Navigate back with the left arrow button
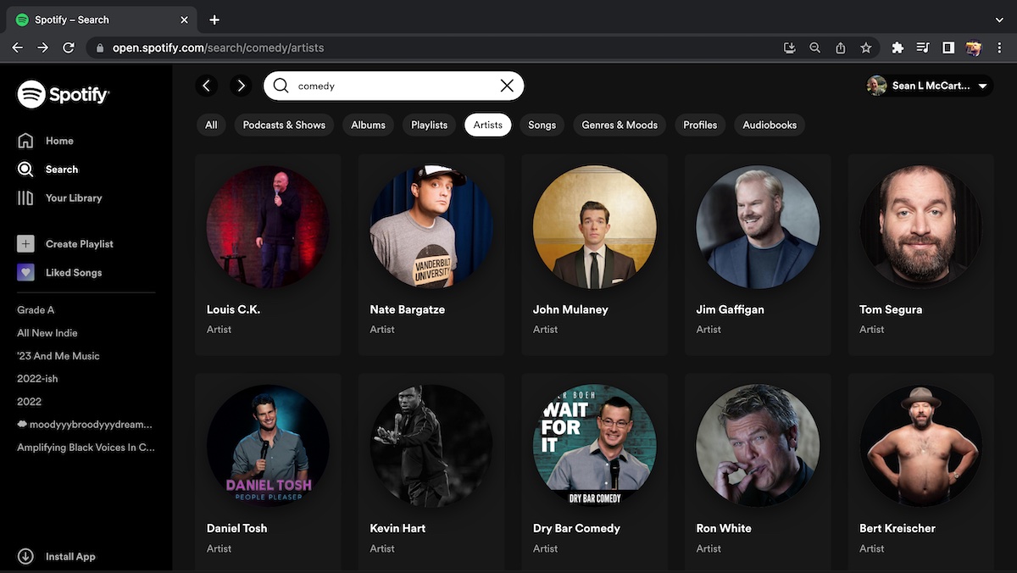Image resolution: width=1017 pixels, height=573 pixels. pyautogui.click(x=207, y=86)
